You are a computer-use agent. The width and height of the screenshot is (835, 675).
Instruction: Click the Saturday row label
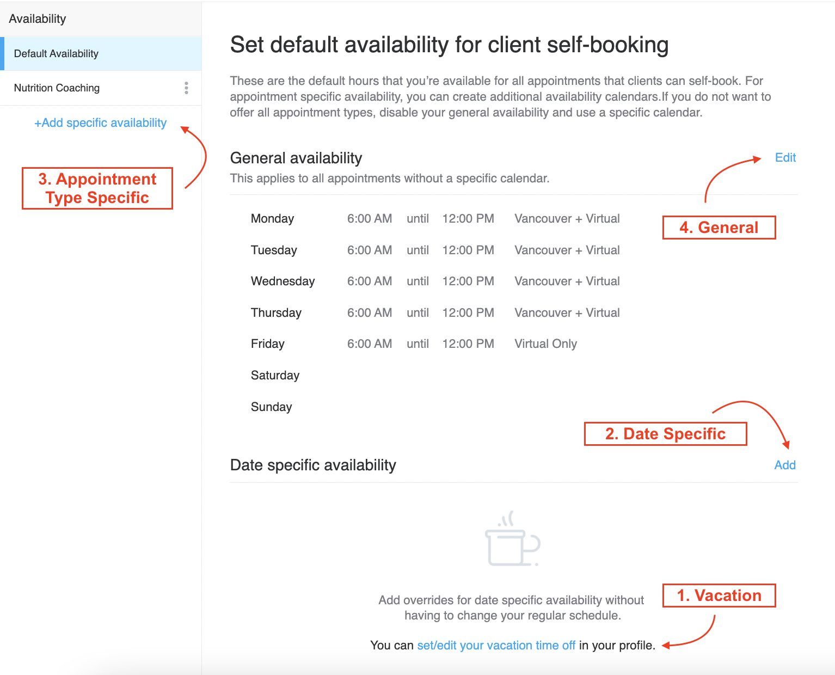click(275, 376)
